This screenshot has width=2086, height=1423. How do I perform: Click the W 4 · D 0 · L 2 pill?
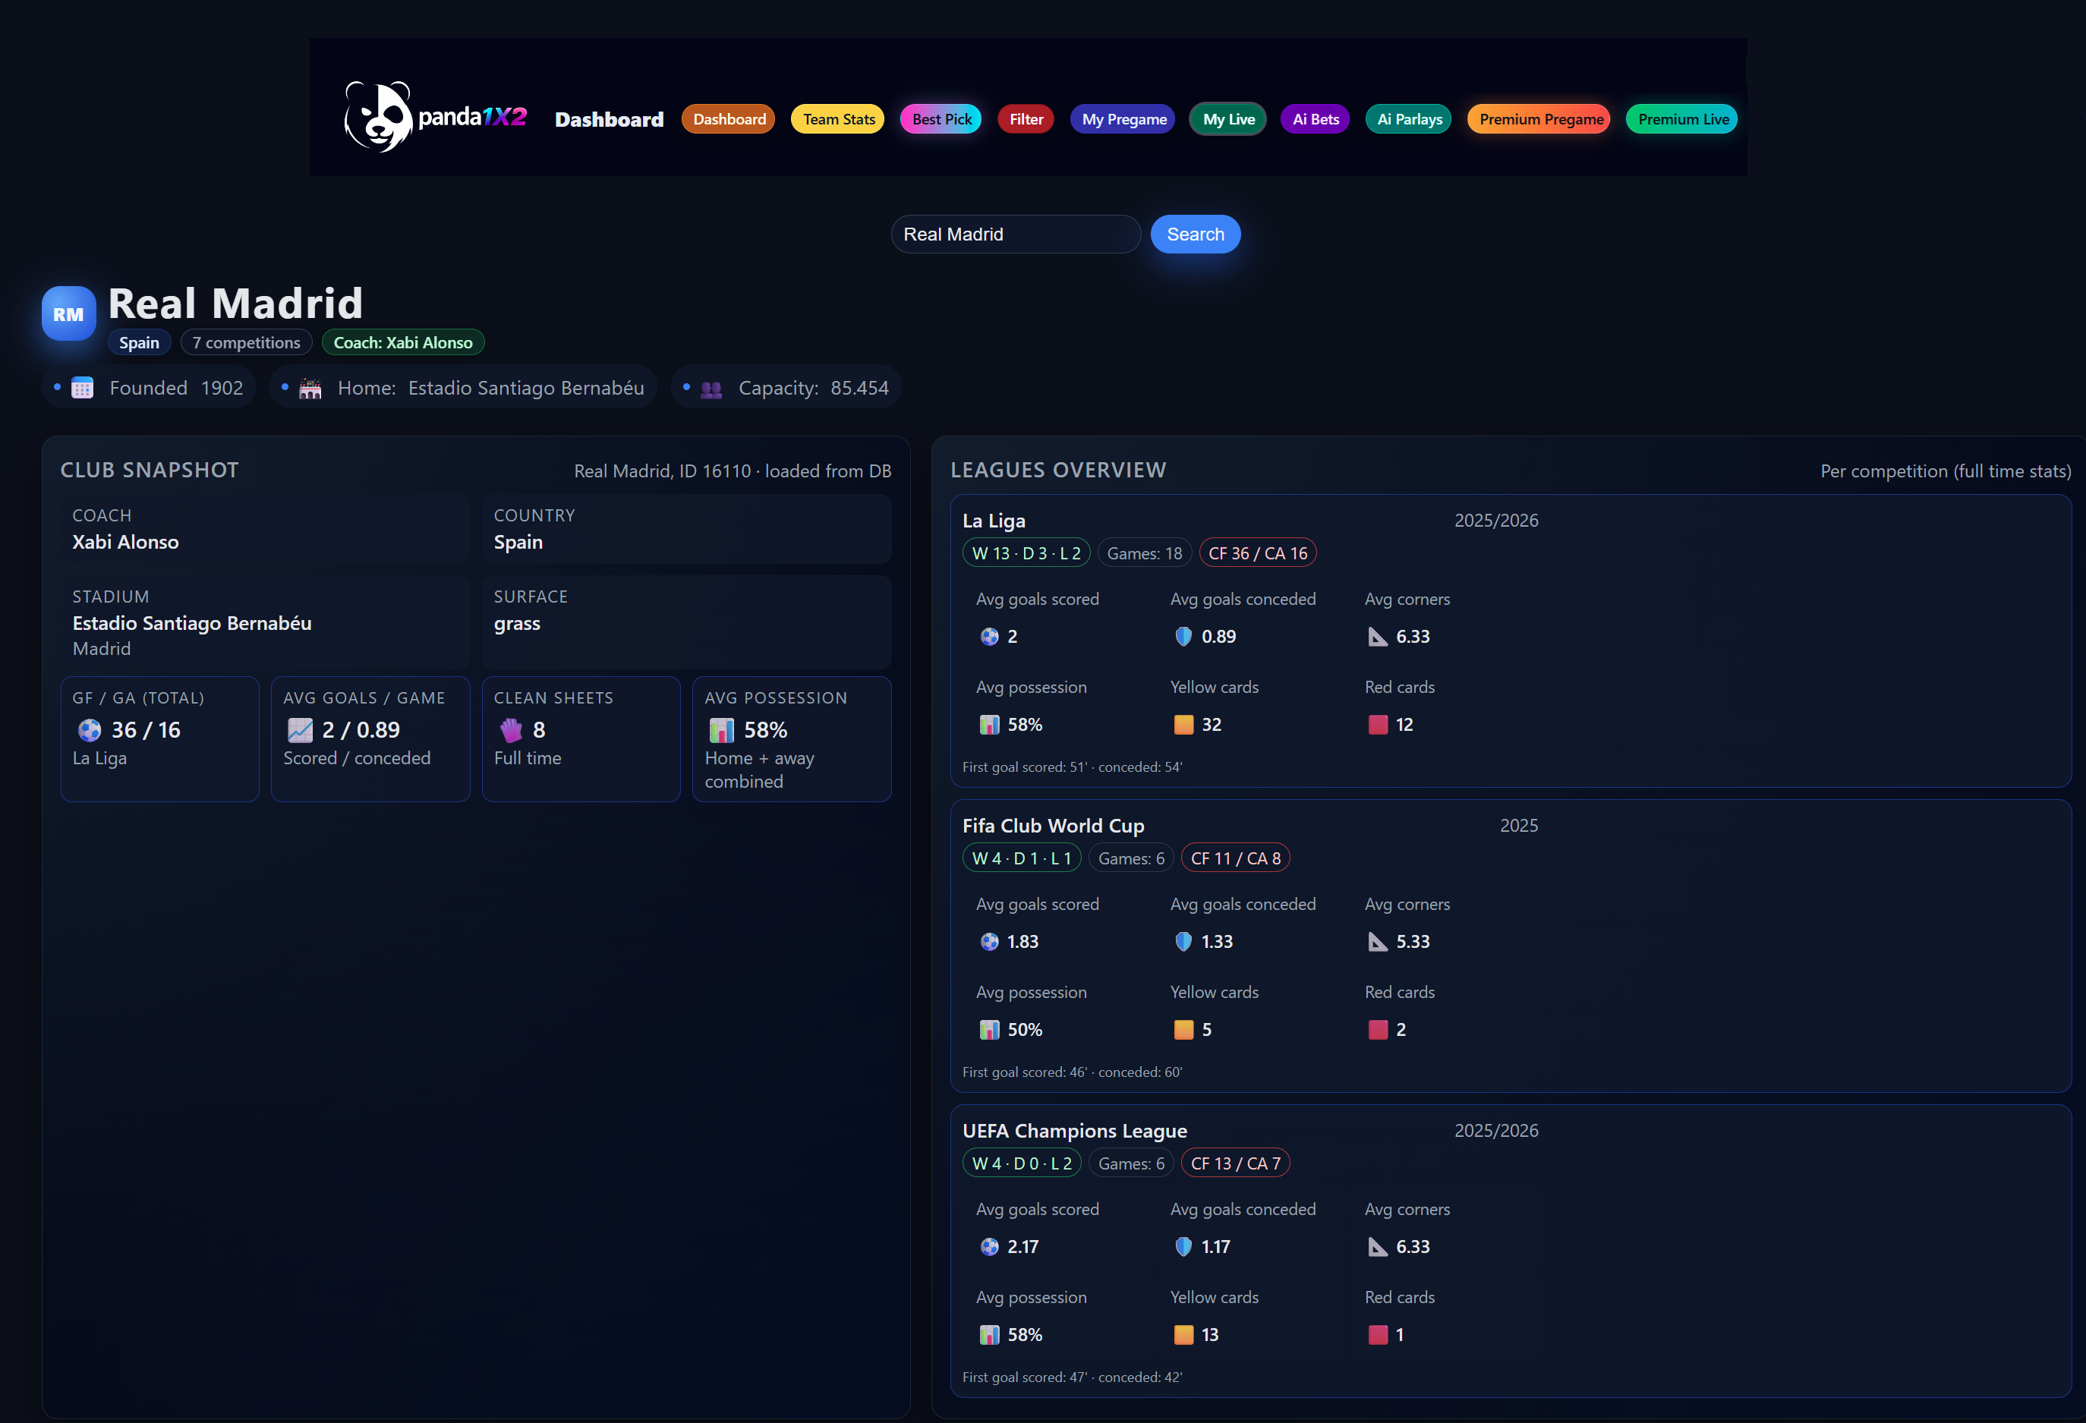[x=1022, y=1163]
